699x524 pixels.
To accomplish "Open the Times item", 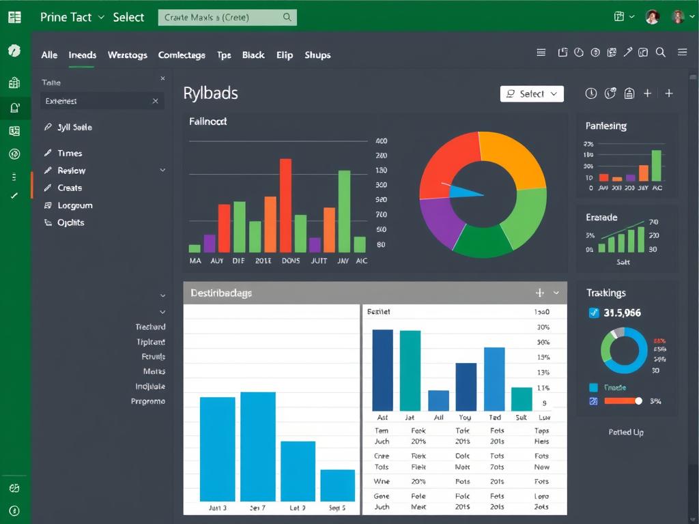I will click(x=70, y=153).
